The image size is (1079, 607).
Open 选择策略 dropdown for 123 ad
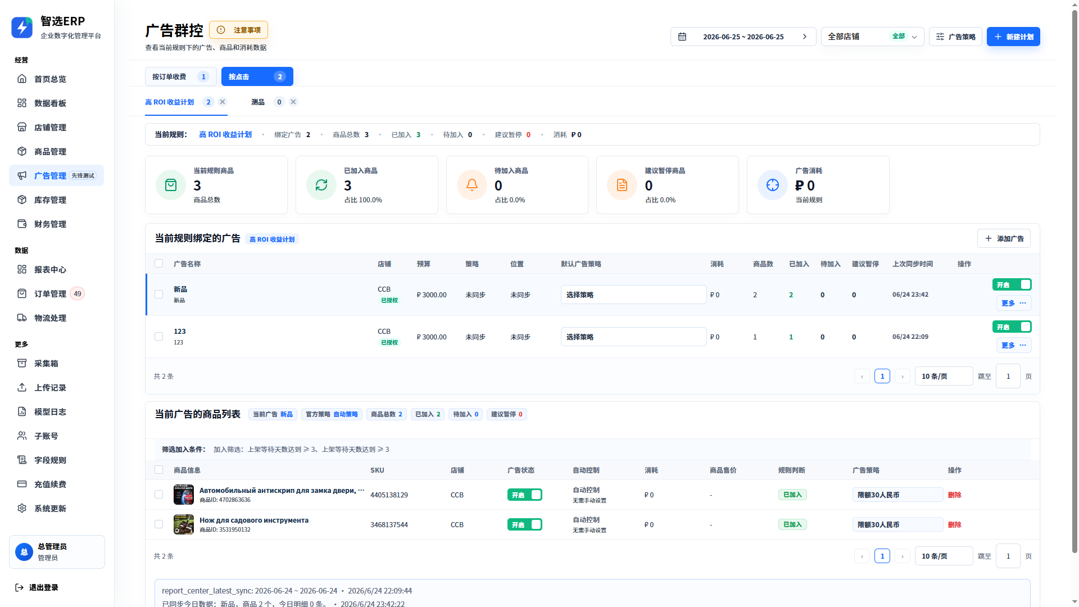633,337
